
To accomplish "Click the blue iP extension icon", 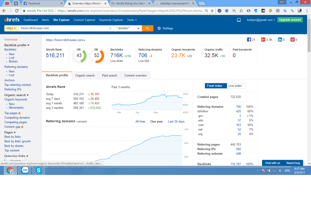I will [x=219, y=11].
